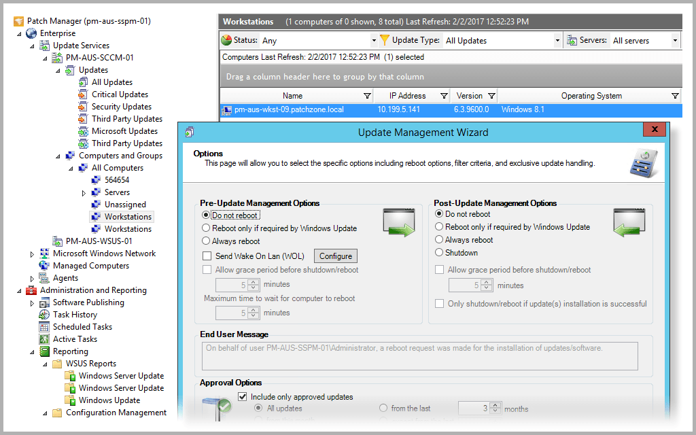Close the Update Management Wizard

(x=654, y=129)
